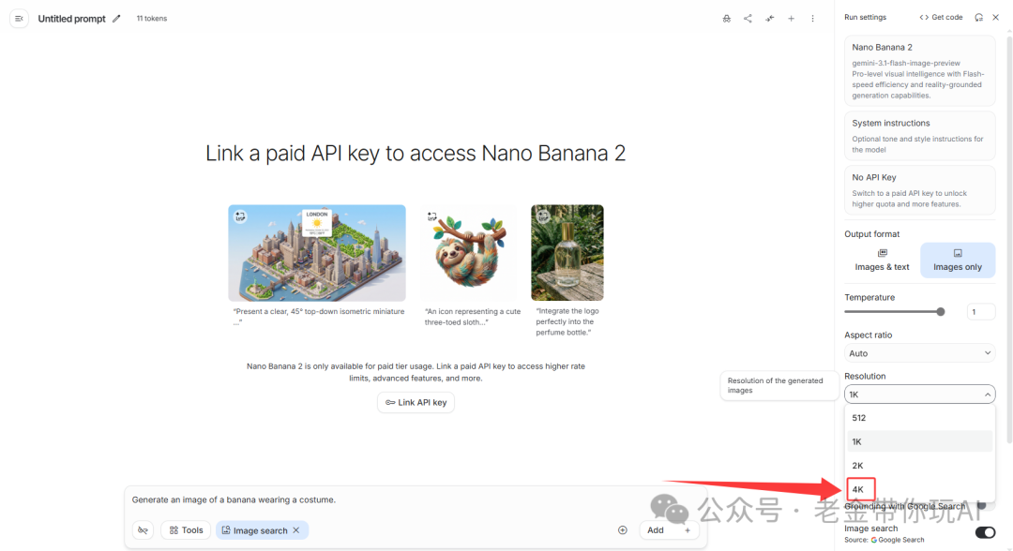Image resolution: width=1013 pixels, height=551 pixels.
Task: Open the three-dot overflow menu
Action: 812,18
